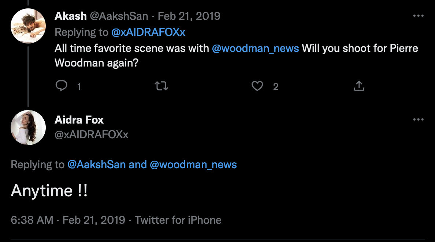
Task: Click the Twitter for iPhone source label
Action: pos(178,220)
